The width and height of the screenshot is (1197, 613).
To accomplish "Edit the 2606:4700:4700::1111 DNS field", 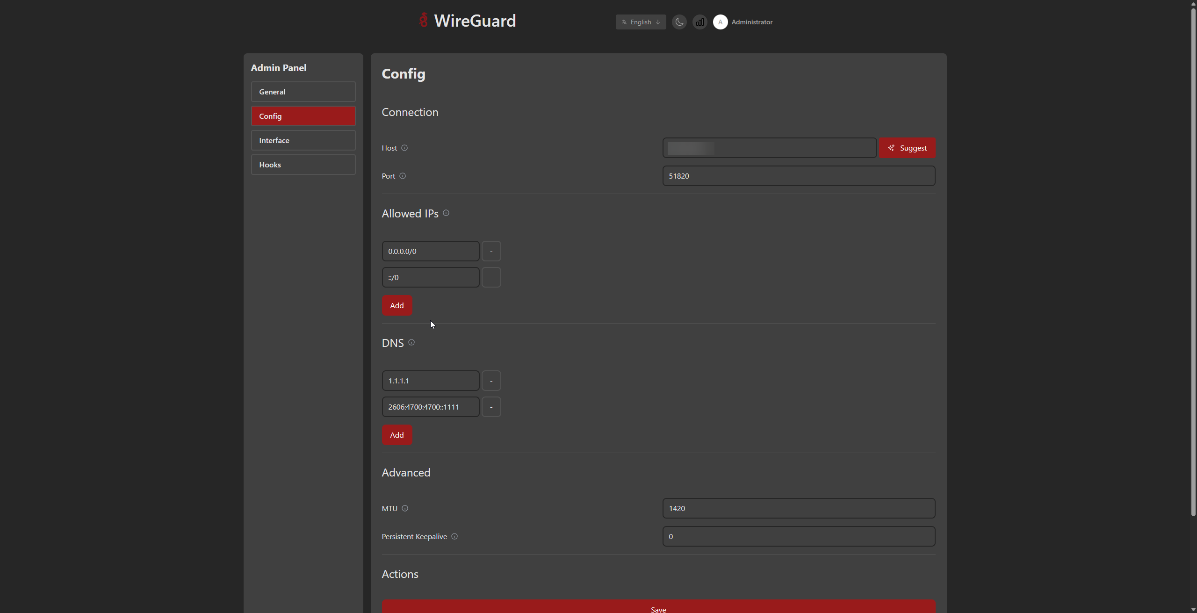I will pos(430,407).
